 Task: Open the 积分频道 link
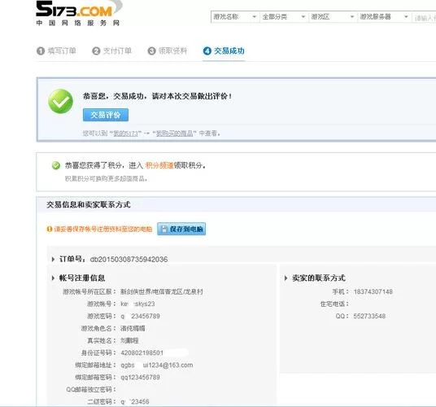[159, 165]
